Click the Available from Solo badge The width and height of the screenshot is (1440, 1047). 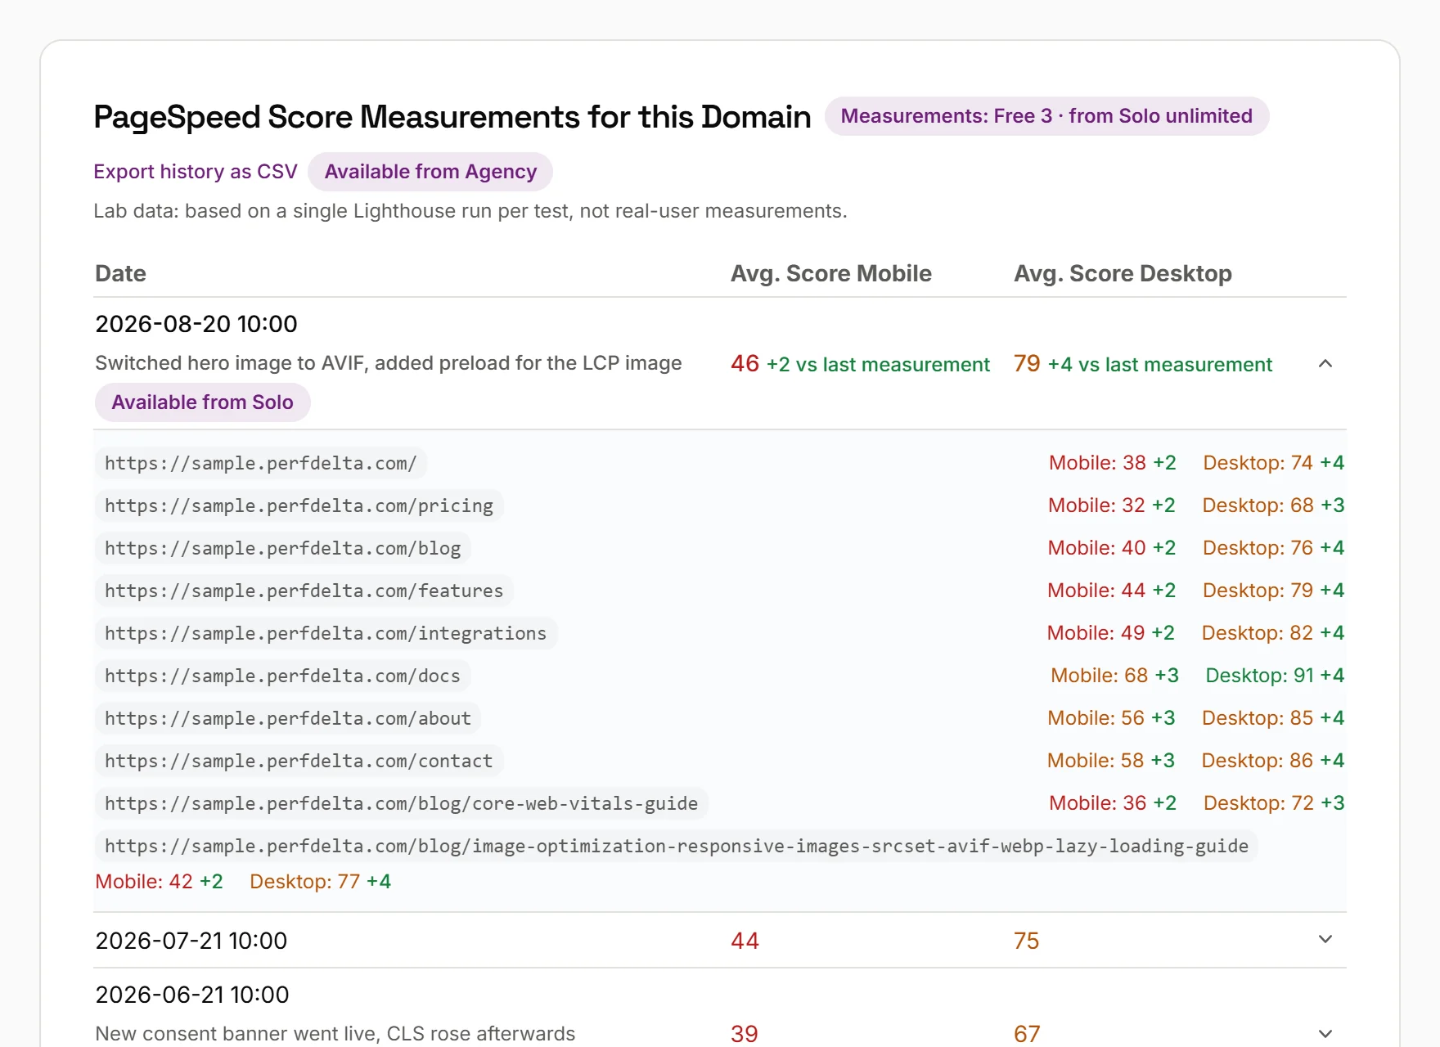pyautogui.click(x=202, y=402)
